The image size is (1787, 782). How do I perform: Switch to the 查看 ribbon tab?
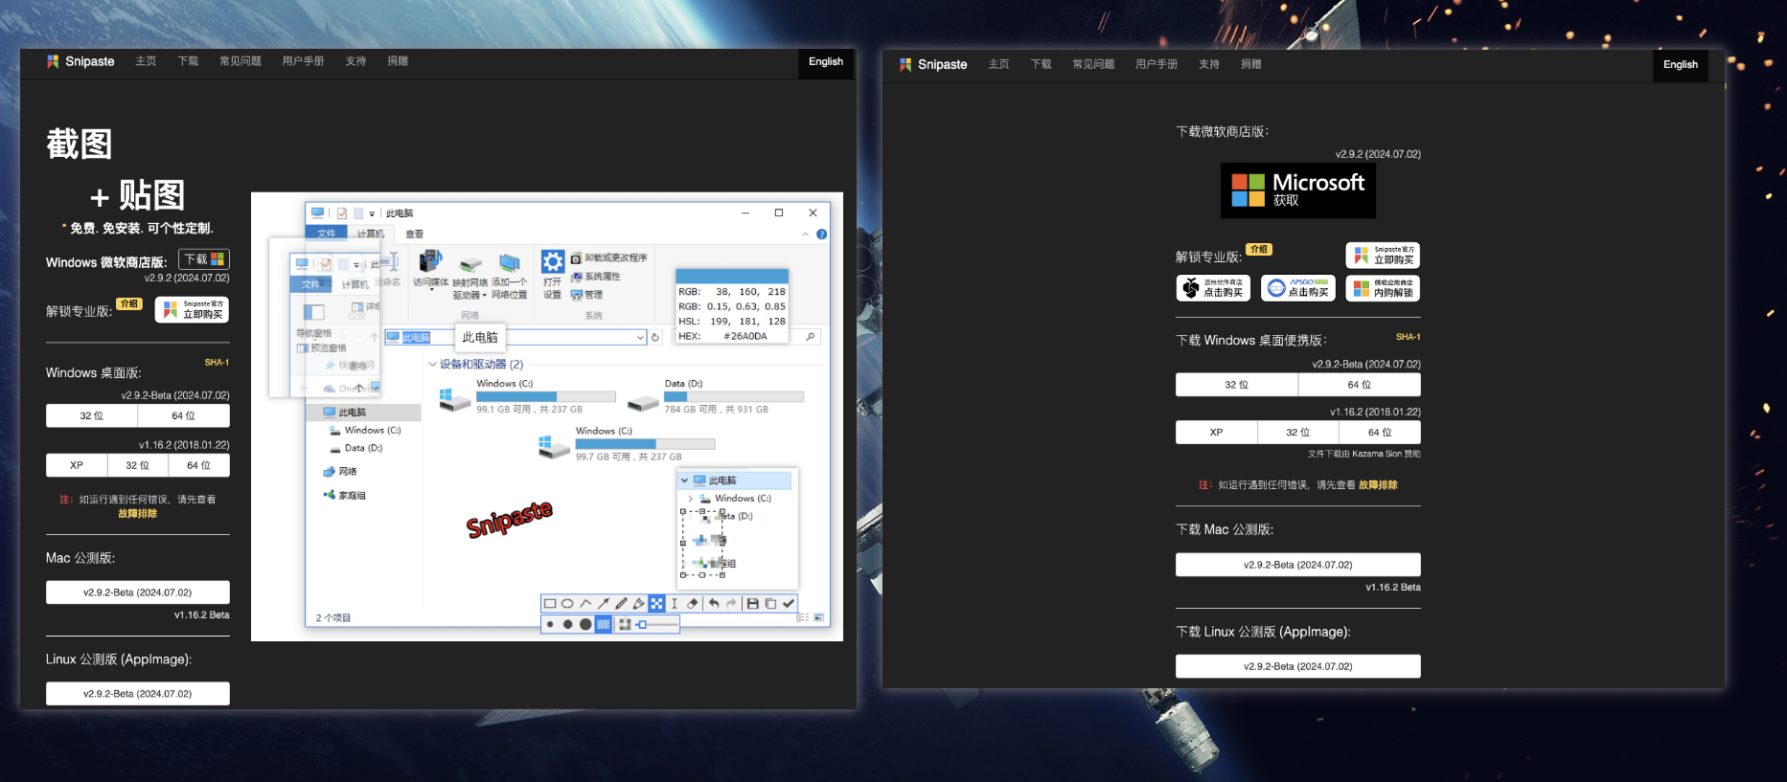[x=414, y=235]
